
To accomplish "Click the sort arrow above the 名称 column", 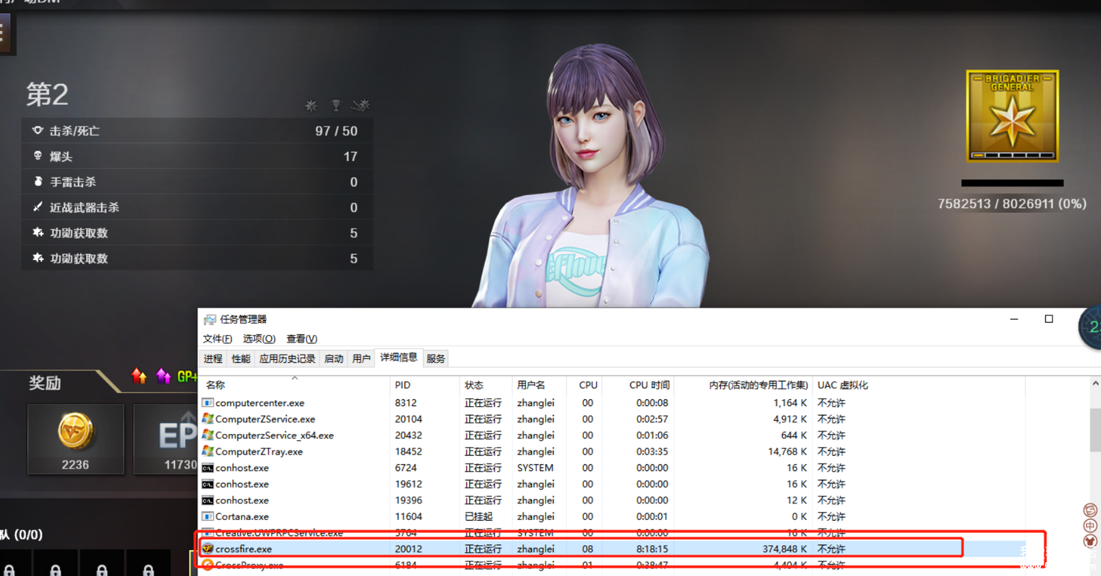I will (x=294, y=377).
